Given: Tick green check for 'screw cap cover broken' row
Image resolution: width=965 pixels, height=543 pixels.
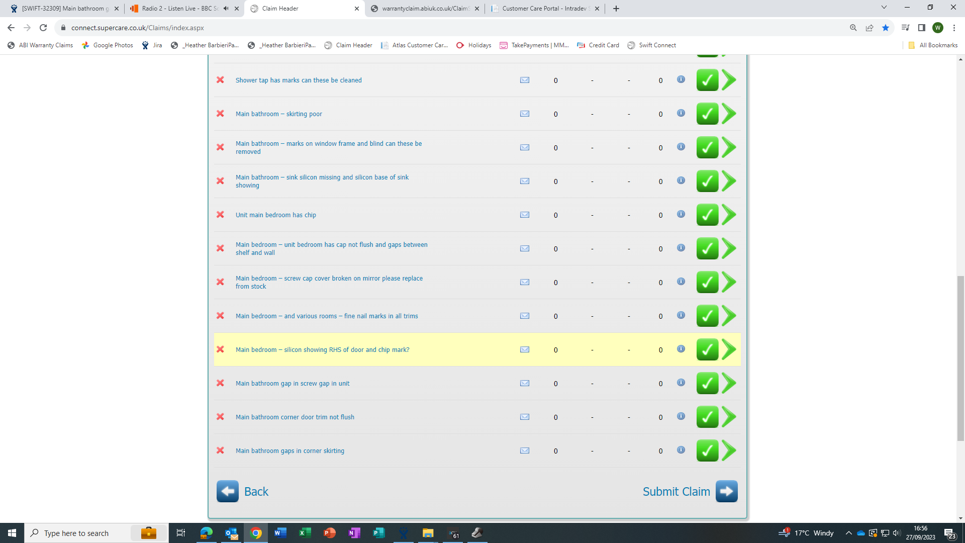Looking at the screenshot, I should tap(707, 283).
